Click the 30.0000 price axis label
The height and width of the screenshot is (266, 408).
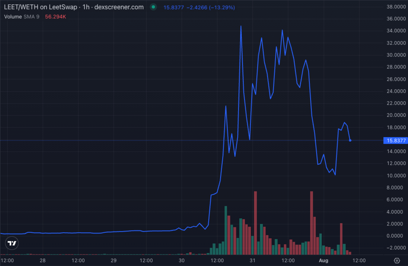(396, 55)
